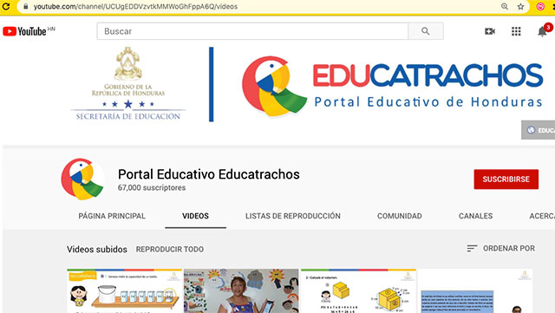Click the 67,000 suscriptores text
The image size is (555, 313).
(152, 187)
